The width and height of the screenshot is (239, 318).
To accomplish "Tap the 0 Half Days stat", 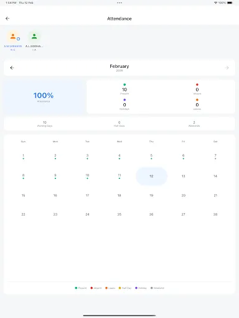I will click(x=119, y=124).
